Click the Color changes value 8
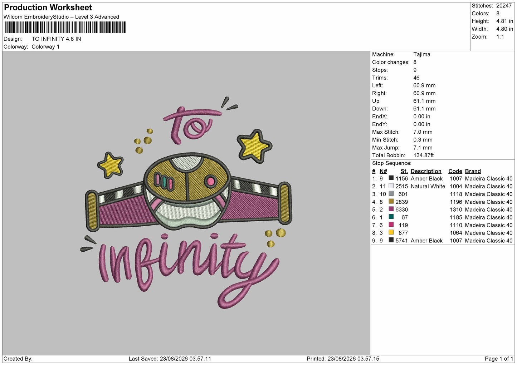Viewport: 517px width, 365px height. (x=415, y=62)
